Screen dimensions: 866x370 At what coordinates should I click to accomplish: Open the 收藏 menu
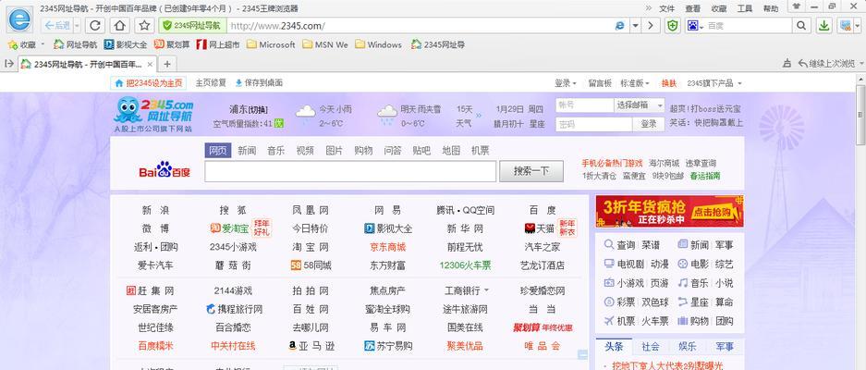click(x=718, y=8)
